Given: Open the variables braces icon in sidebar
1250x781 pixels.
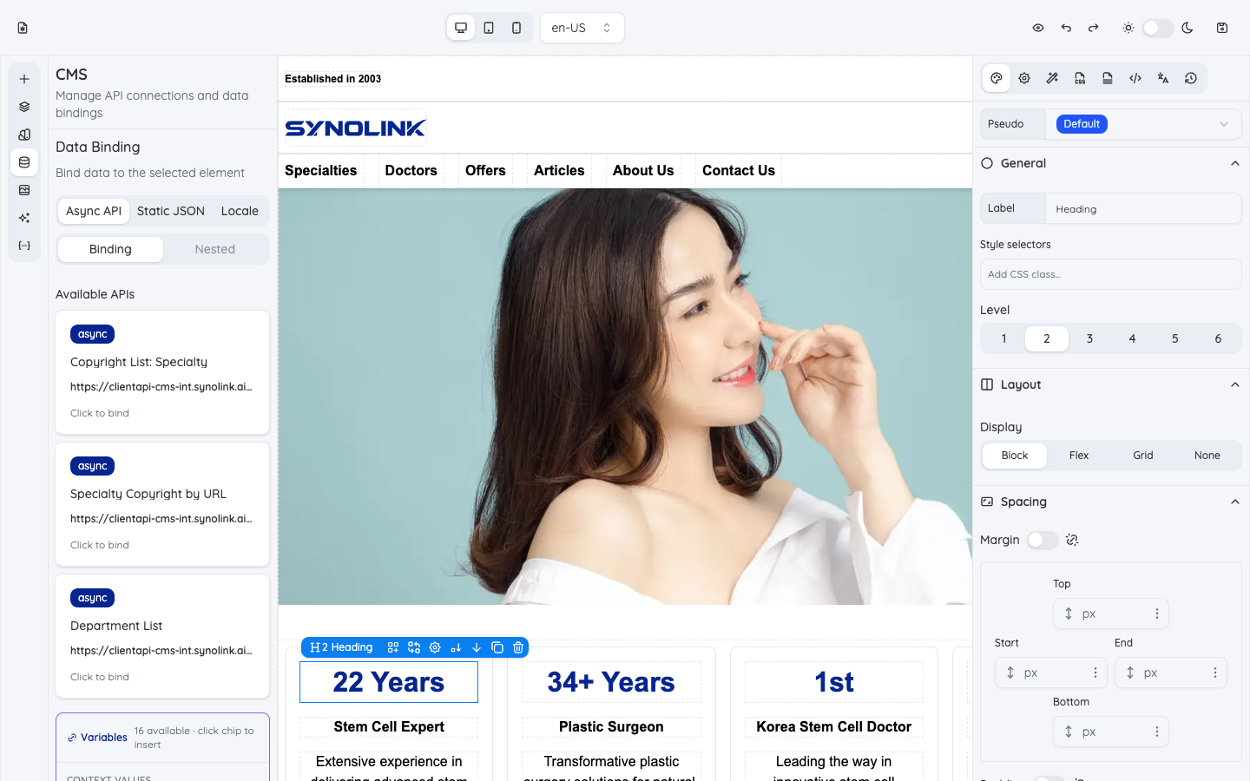Looking at the screenshot, I should click(24, 246).
